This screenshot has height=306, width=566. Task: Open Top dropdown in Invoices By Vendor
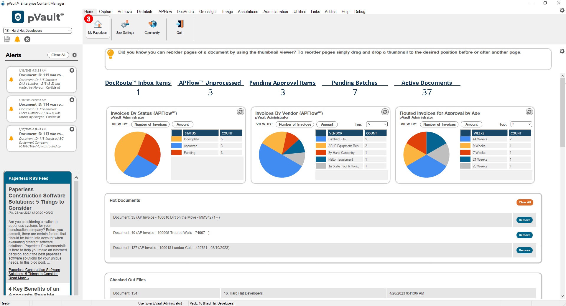(x=377, y=124)
